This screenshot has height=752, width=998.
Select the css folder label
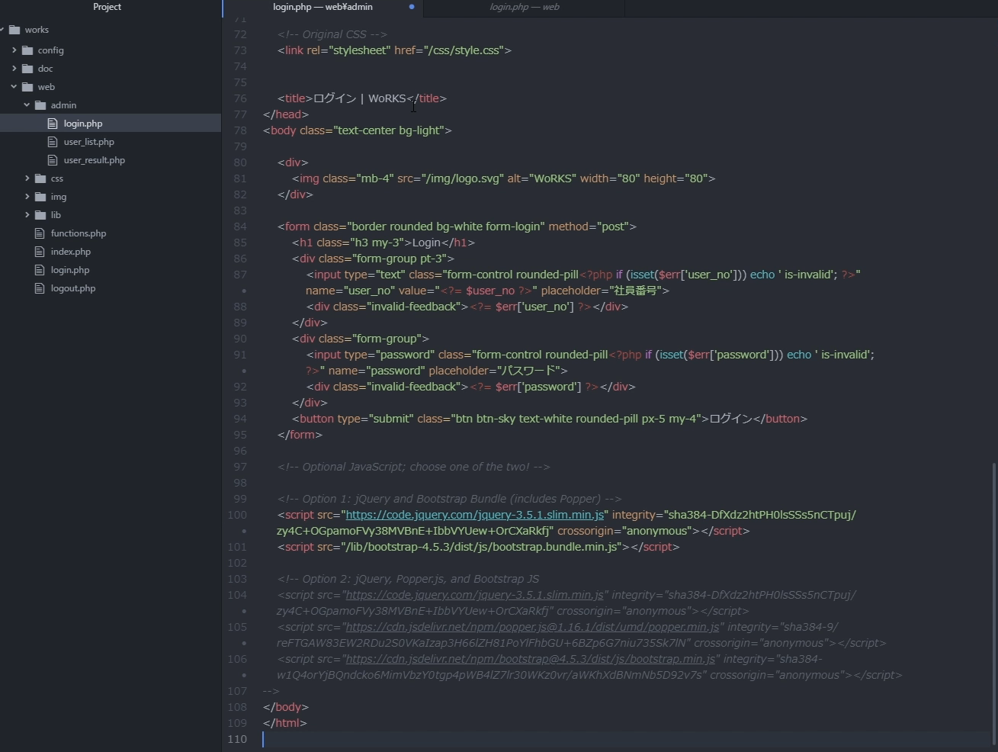(57, 178)
